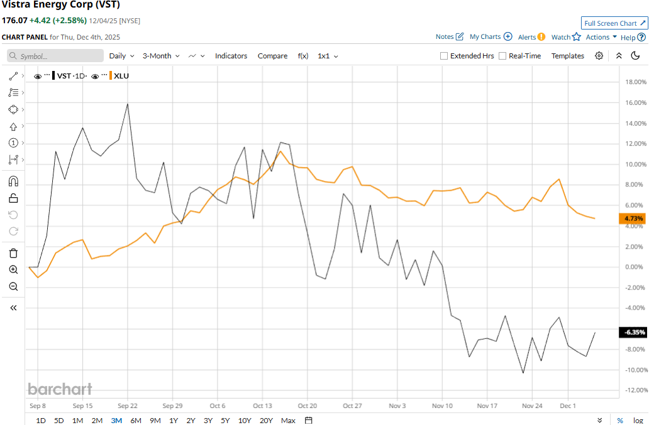Delete drawings with trash can icon
This screenshot has height=425, width=649.
click(x=13, y=253)
